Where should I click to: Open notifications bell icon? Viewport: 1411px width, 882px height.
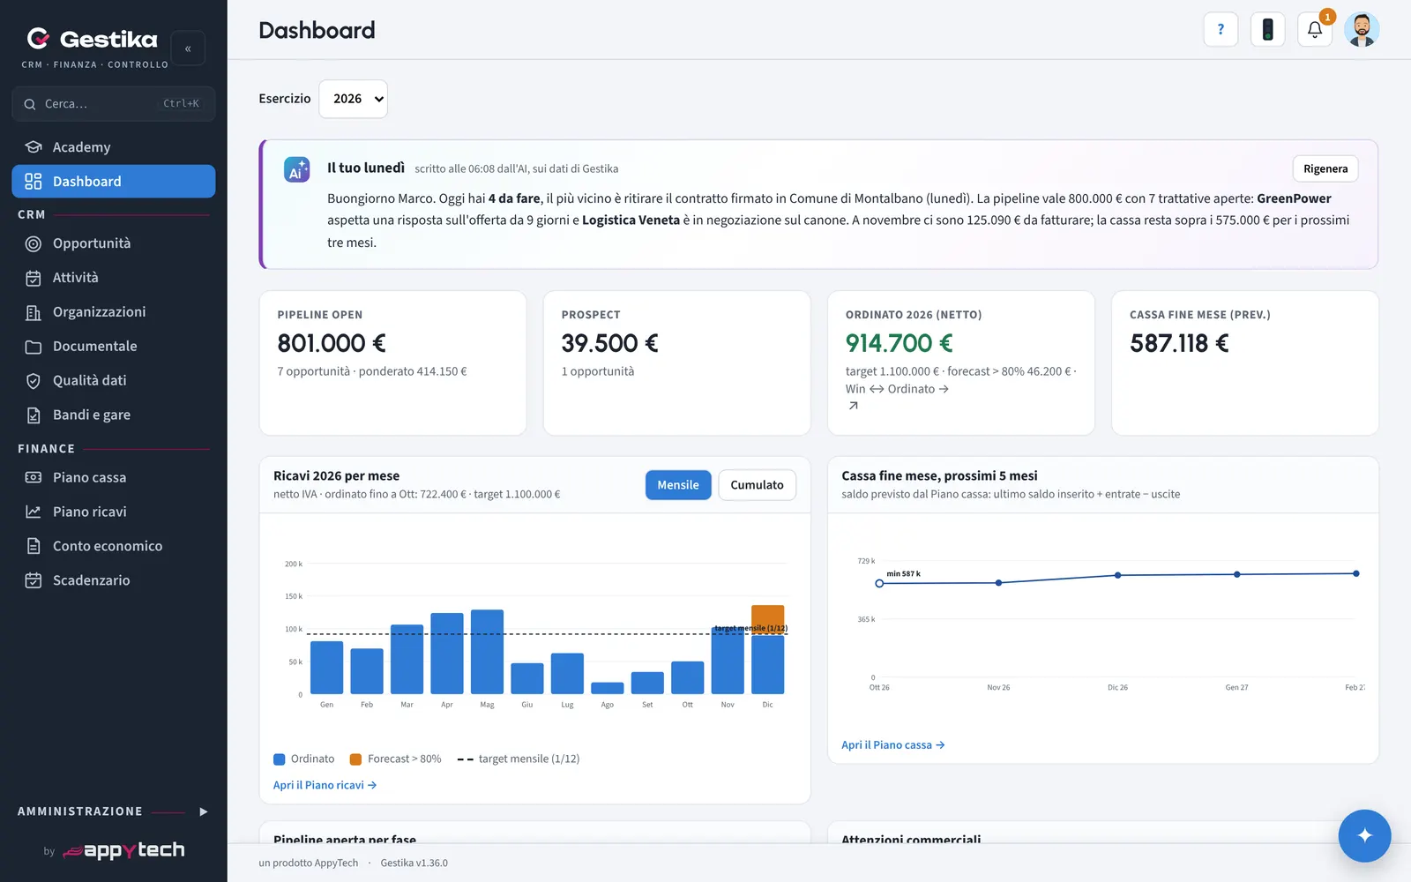pyautogui.click(x=1314, y=29)
